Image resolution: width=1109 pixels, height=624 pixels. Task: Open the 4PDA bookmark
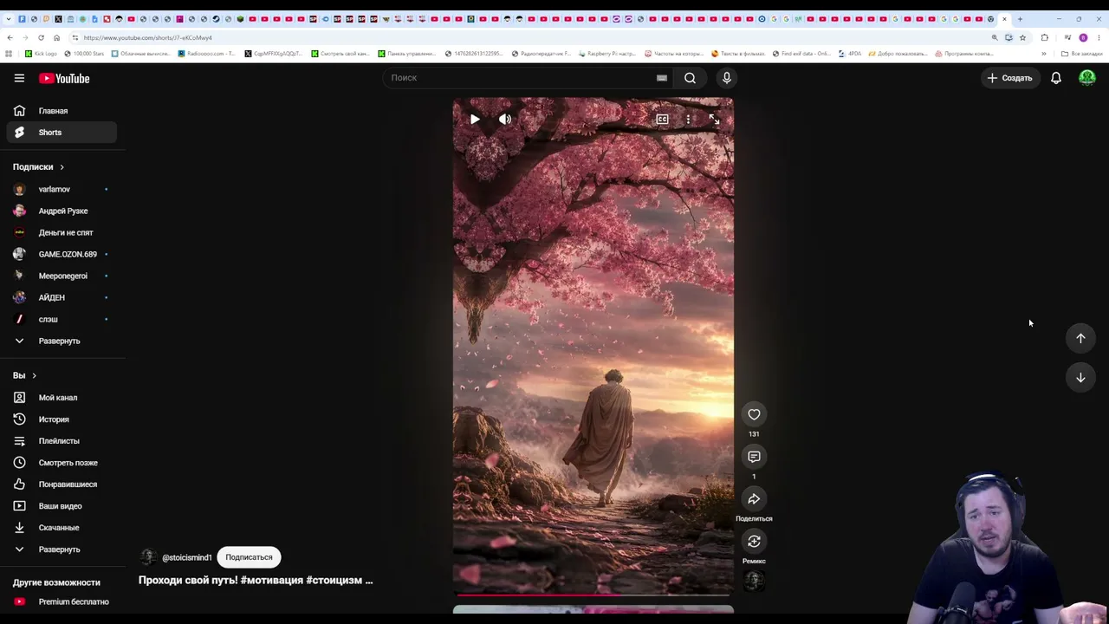(850, 54)
